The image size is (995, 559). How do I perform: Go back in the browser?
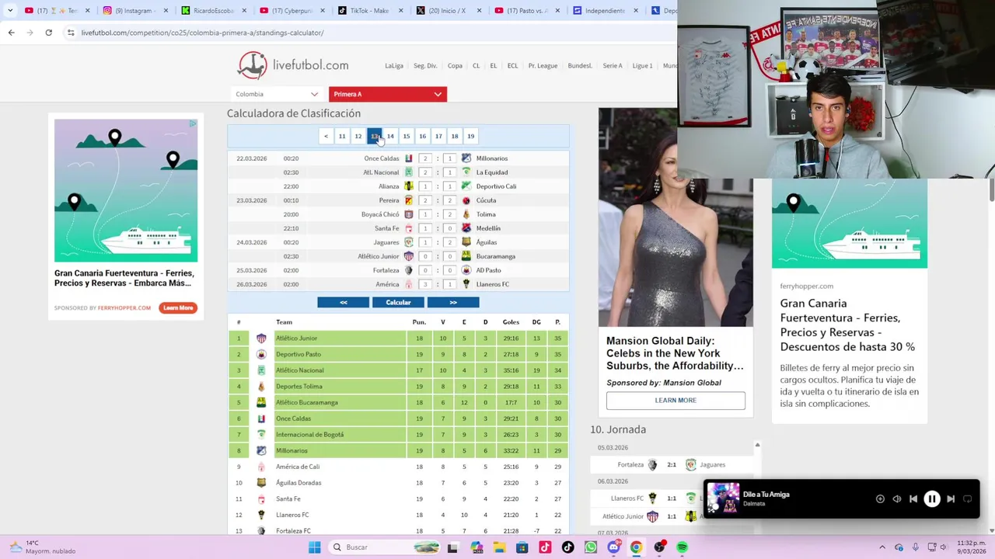pos(11,33)
